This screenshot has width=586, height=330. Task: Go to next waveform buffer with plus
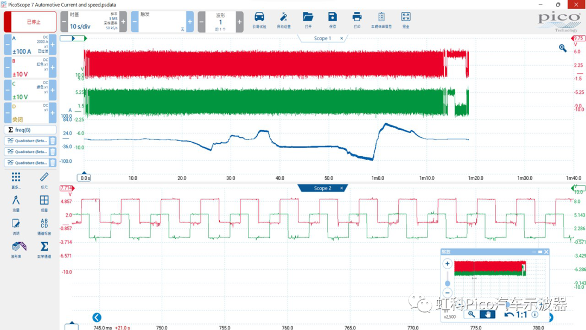click(x=240, y=22)
